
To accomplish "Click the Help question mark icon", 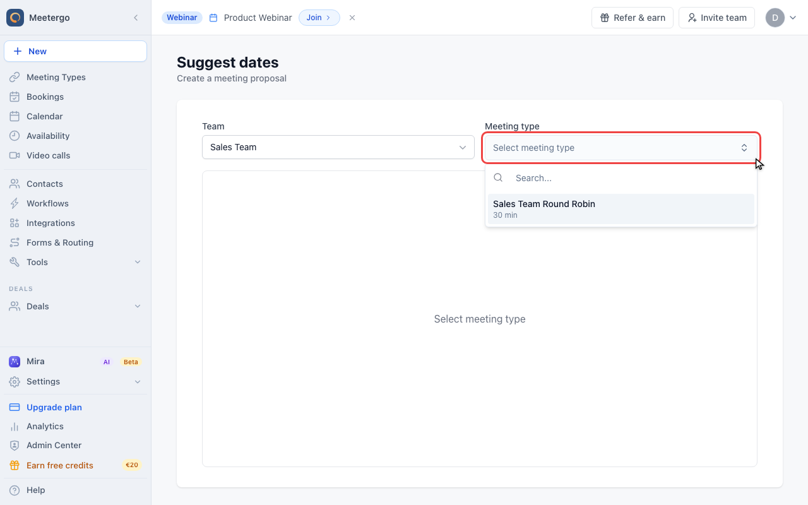I will point(15,490).
